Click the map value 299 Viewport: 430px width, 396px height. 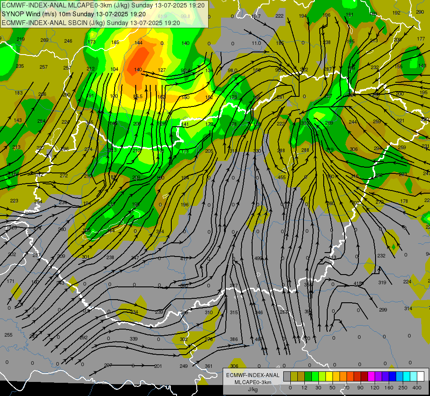(383, 310)
